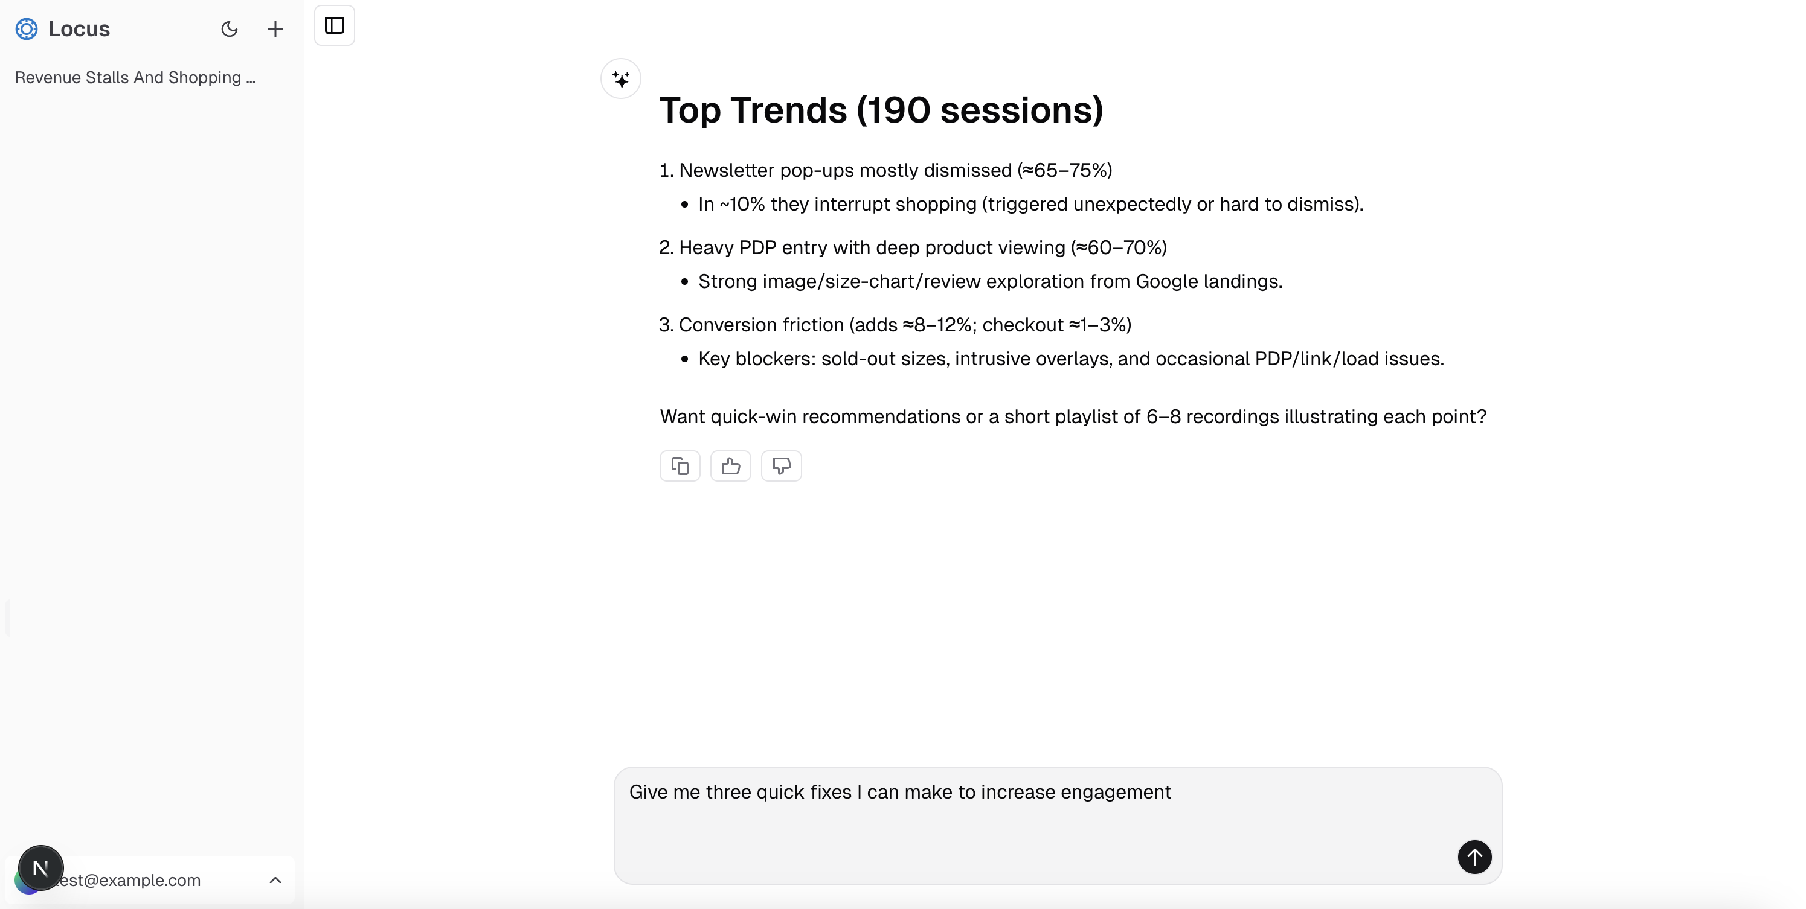The image size is (1806, 909).
Task: Toggle dark mode with the moon icon
Action: 230,29
